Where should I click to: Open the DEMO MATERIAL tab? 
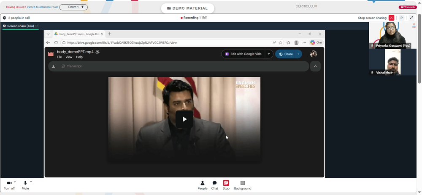pyautogui.click(x=188, y=8)
